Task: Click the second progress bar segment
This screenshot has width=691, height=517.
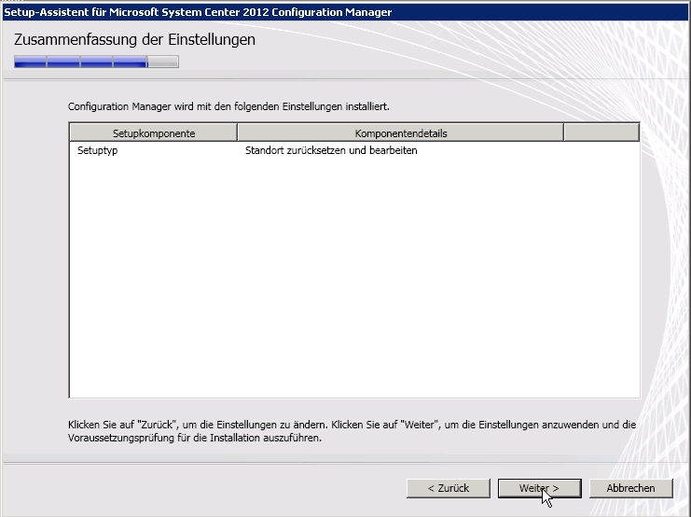Action: 63,63
